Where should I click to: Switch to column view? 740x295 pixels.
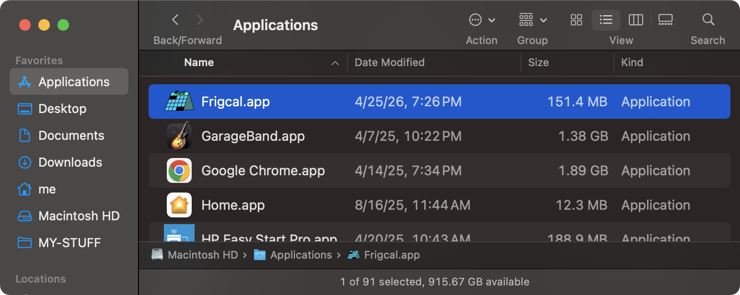pyautogui.click(x=636, y=20)
